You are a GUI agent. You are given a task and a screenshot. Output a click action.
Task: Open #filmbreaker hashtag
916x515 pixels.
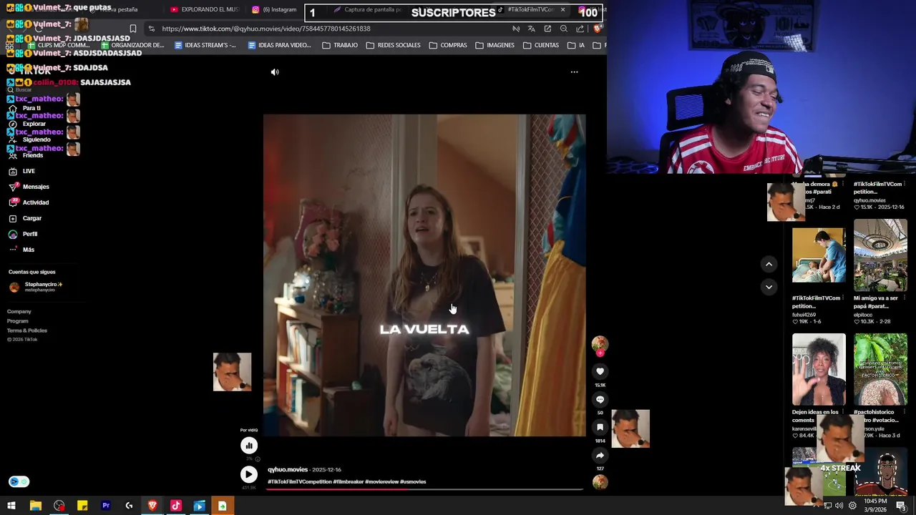tap(349, 481)
